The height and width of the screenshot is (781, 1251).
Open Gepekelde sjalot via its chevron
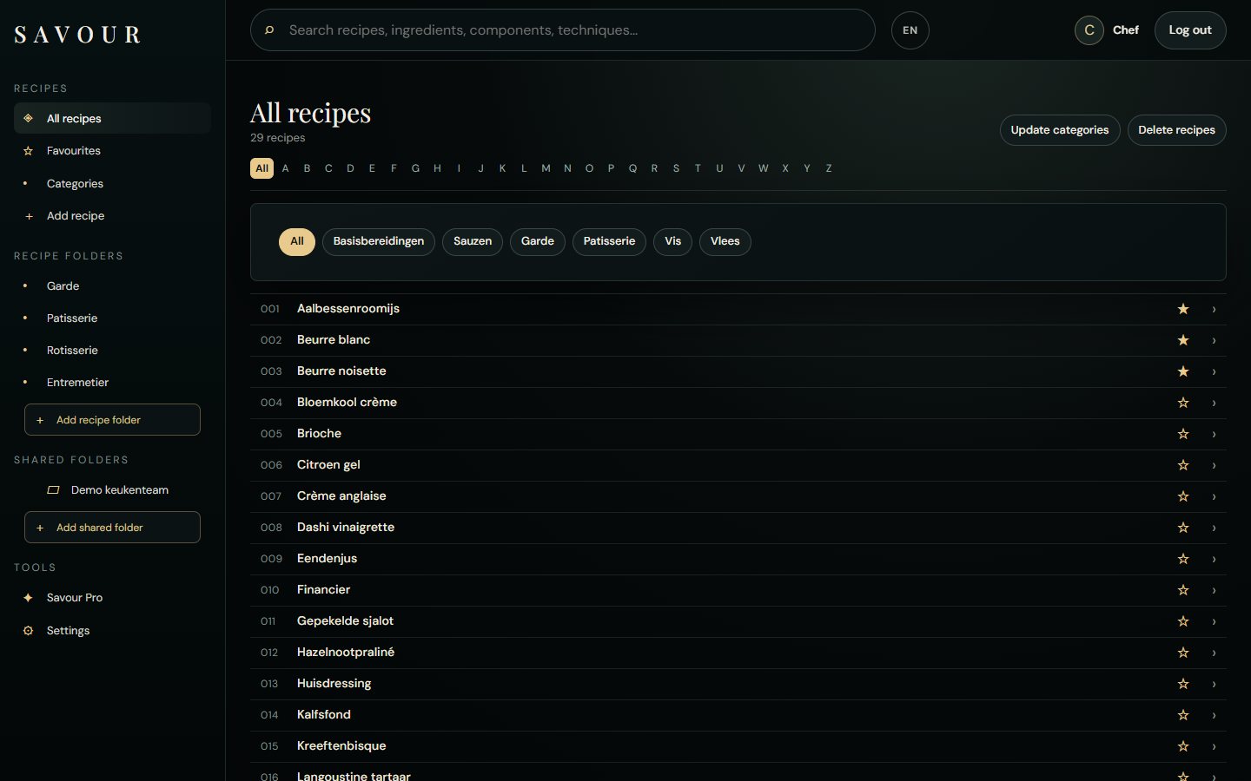click(x=1214, y=621)
